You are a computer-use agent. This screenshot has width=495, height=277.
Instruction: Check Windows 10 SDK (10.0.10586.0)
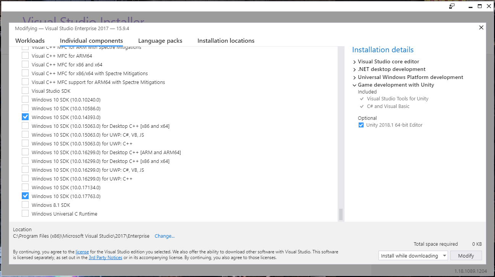[25, 108]
